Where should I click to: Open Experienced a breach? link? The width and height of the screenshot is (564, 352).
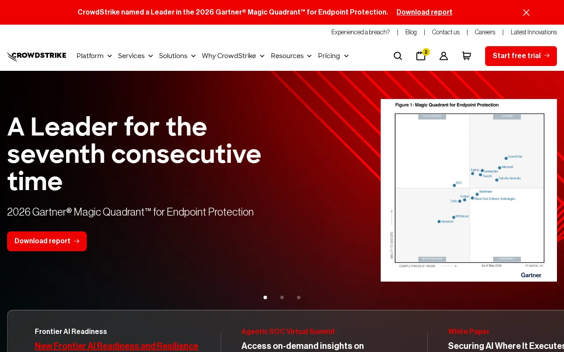pos(360,32)
